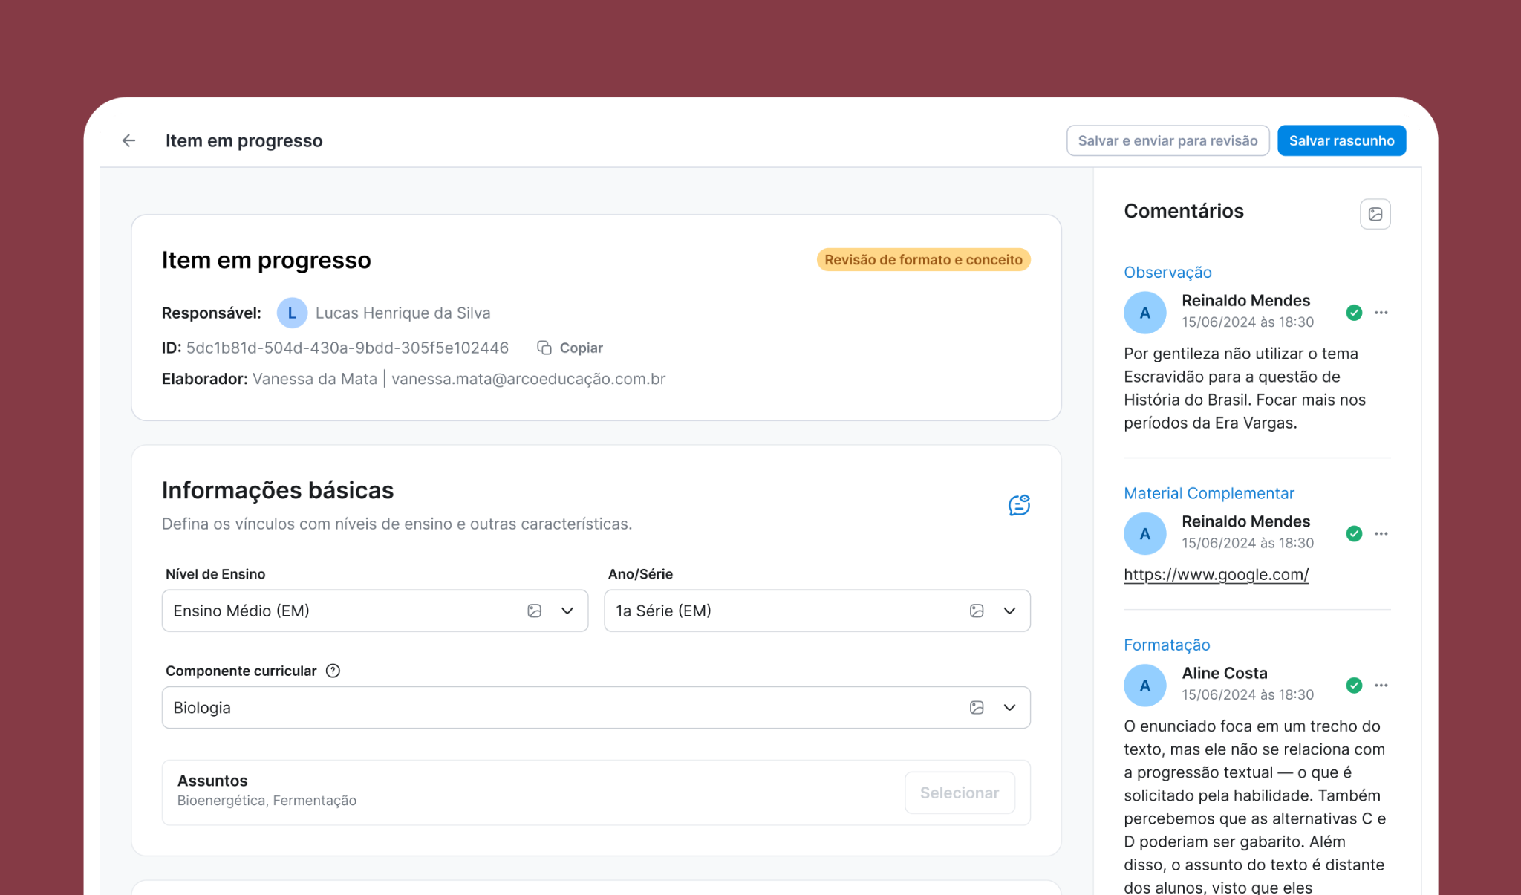Screen dimensions: 1521x895
Task: Click the Bioenergética, Fermentação subjects text
Action: point(267,801)
